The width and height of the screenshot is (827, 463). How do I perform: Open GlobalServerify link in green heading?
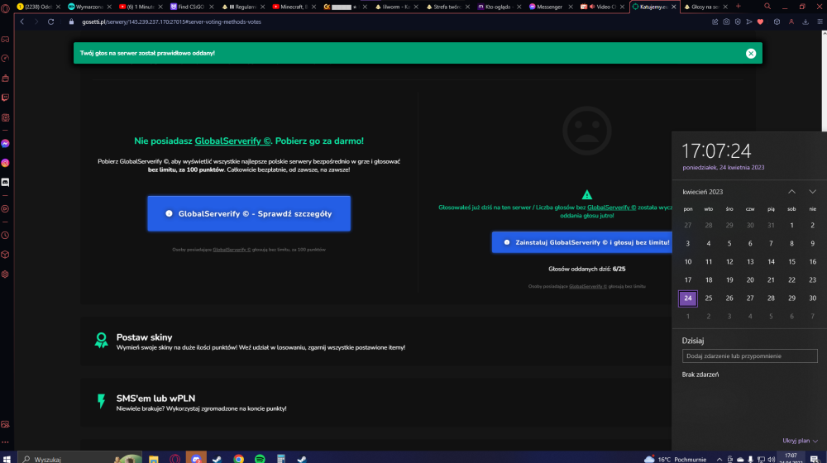tap(232, 141)
